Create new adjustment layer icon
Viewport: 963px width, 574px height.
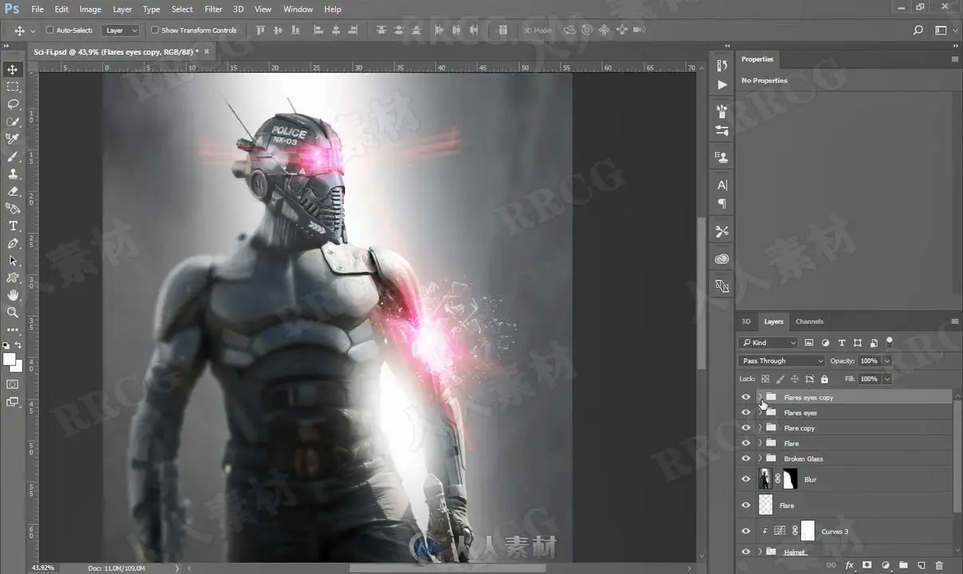886,565
